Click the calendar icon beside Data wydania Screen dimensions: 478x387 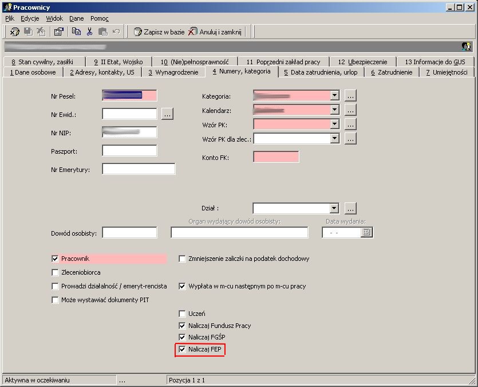pos(366,232)
